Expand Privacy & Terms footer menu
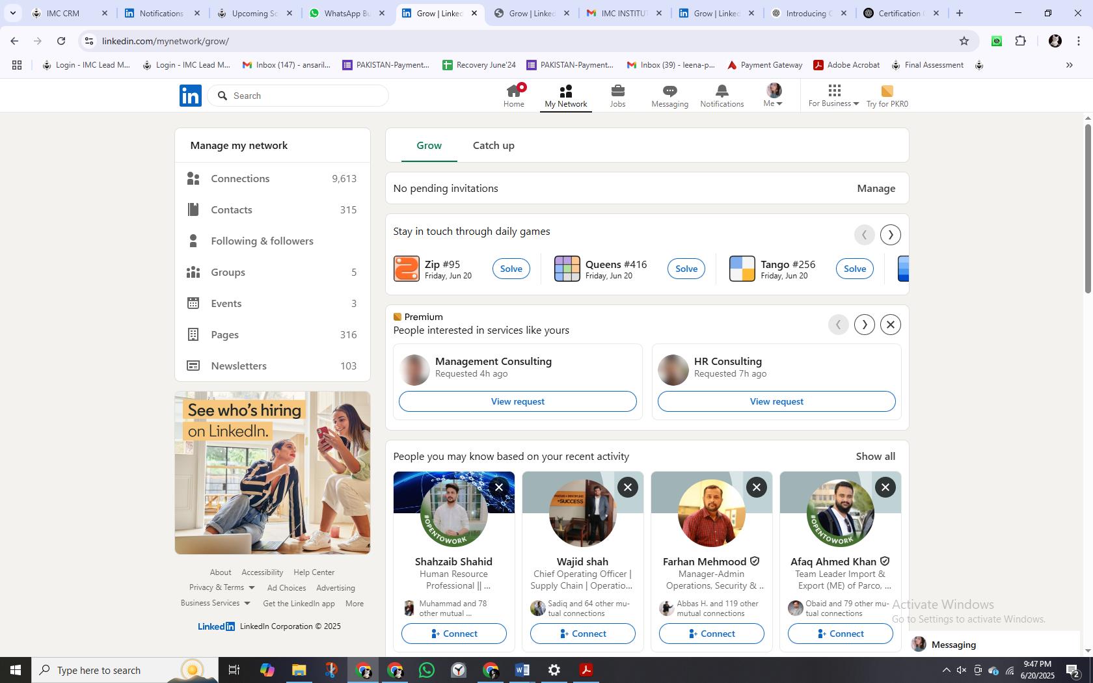Screen dimensions: 1093x683 click(x=222, y=587)
